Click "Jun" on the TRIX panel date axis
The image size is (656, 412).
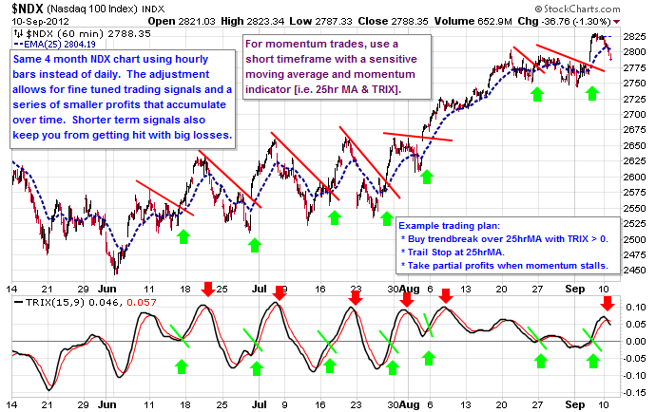coord(107,404)
